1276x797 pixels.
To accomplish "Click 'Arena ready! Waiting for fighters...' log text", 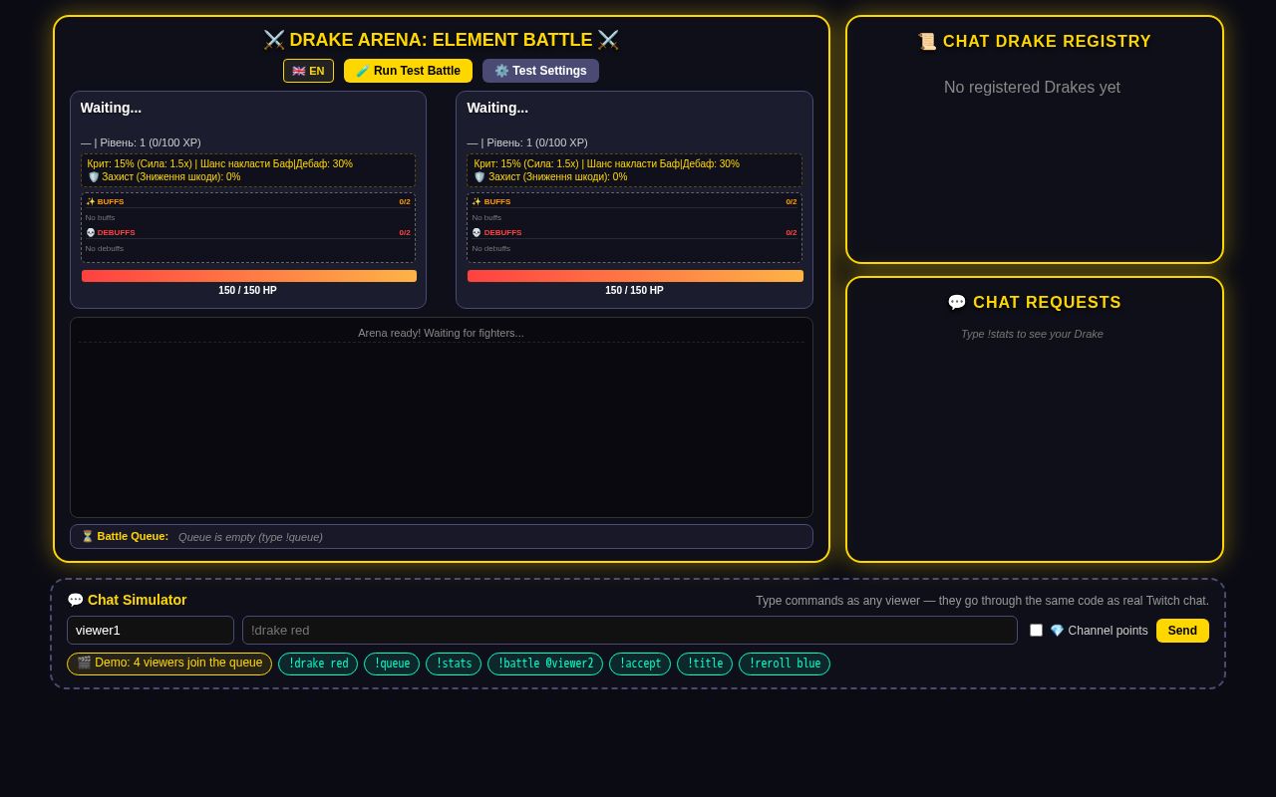I will tap(441, 333).
